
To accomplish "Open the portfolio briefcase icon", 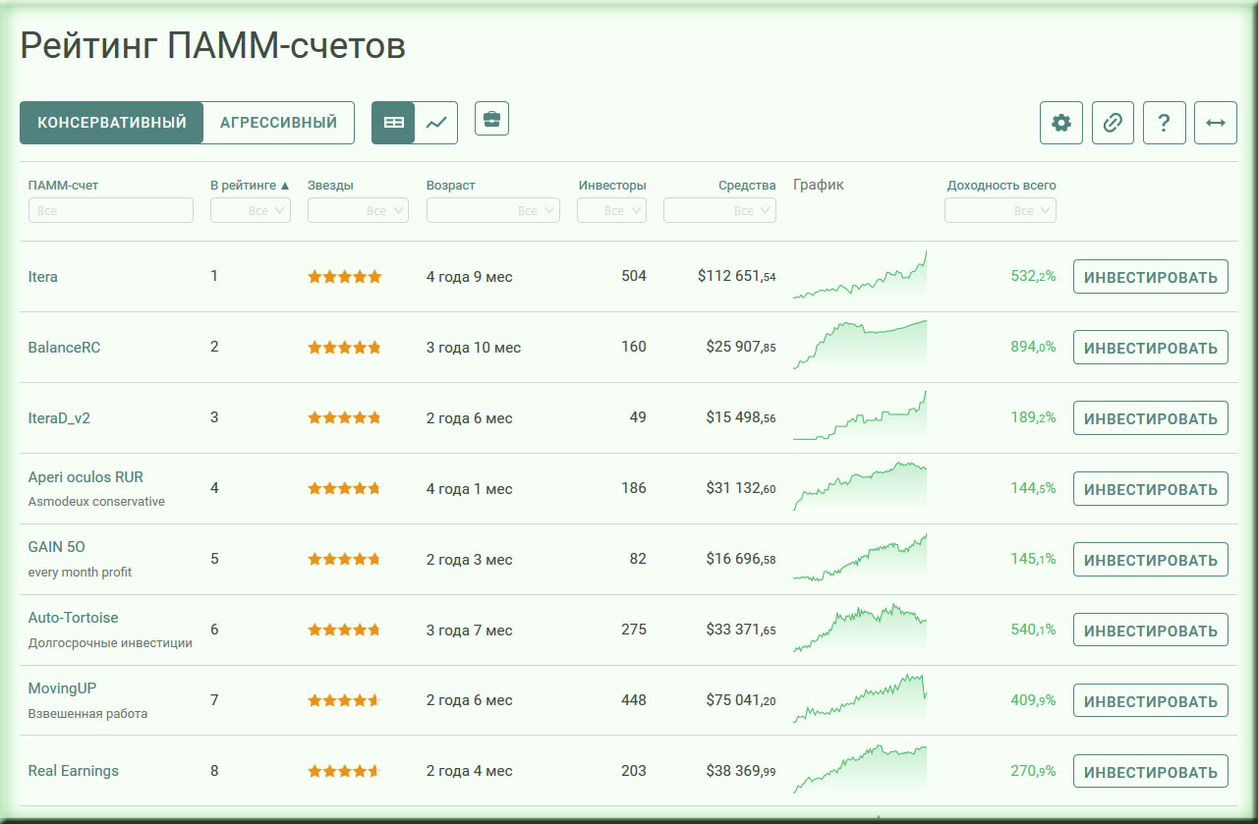I will [491, 119].
